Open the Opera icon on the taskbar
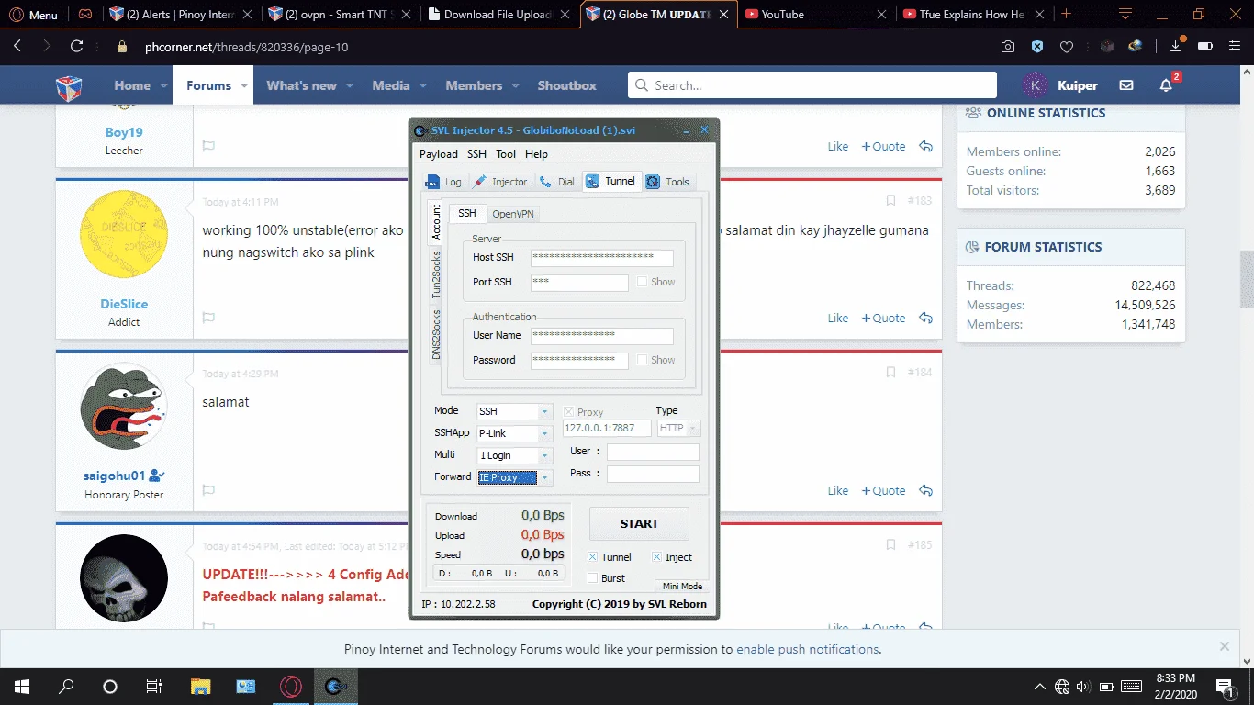The image size is (1254, 705). coord(290,687)
